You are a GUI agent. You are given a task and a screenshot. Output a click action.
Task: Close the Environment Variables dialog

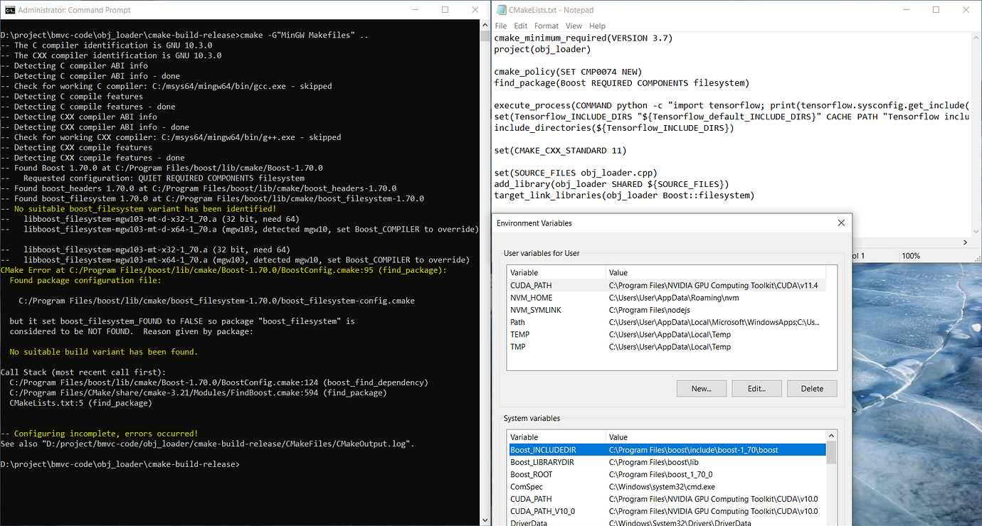click(x=842, y=223)
